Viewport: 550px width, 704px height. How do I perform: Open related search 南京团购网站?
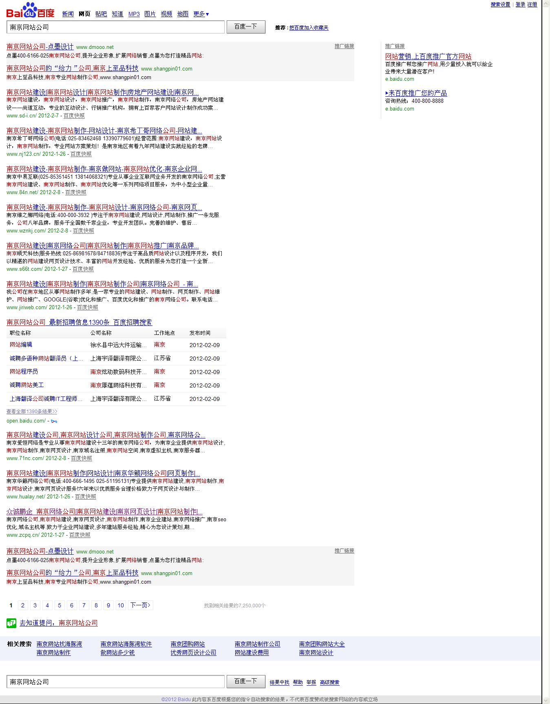188,644
